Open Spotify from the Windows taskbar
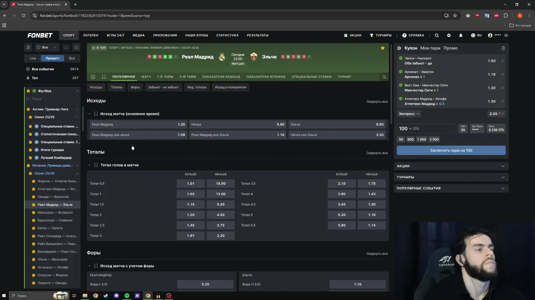The height and width of the screenshot is (300, 535). pyautogui.click(x=127, y=296)
